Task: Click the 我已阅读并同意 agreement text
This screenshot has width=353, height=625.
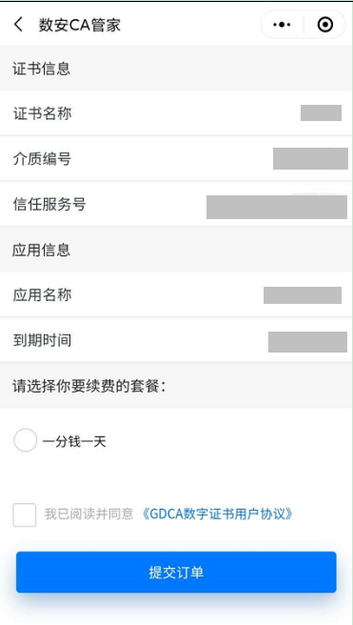Action: tap(88, 514)
